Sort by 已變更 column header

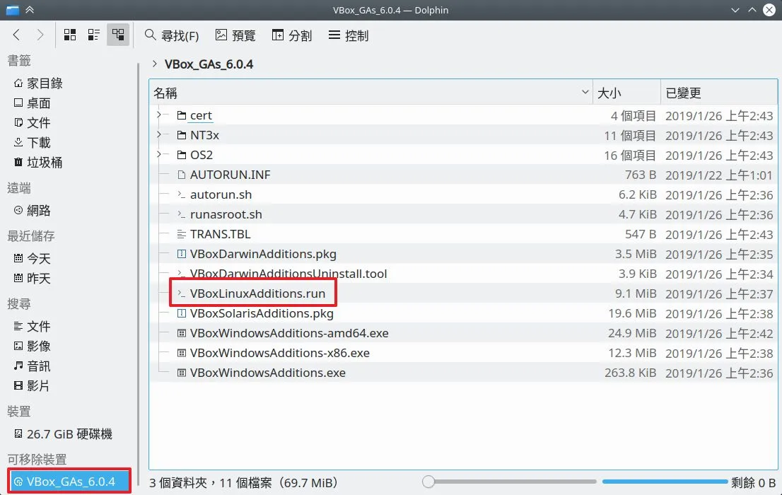718,93
